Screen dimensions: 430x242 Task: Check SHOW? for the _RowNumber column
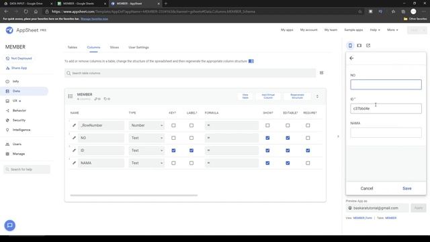267,126
